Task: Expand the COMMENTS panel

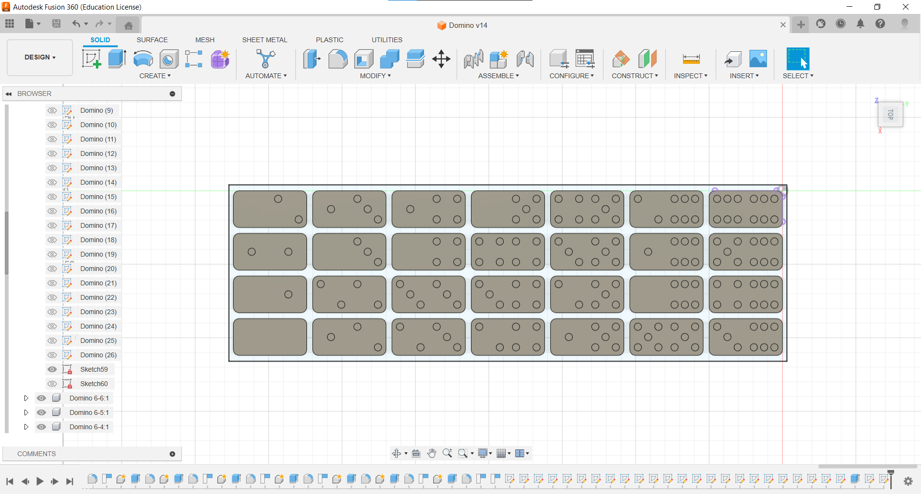Action: click(172, 454)
